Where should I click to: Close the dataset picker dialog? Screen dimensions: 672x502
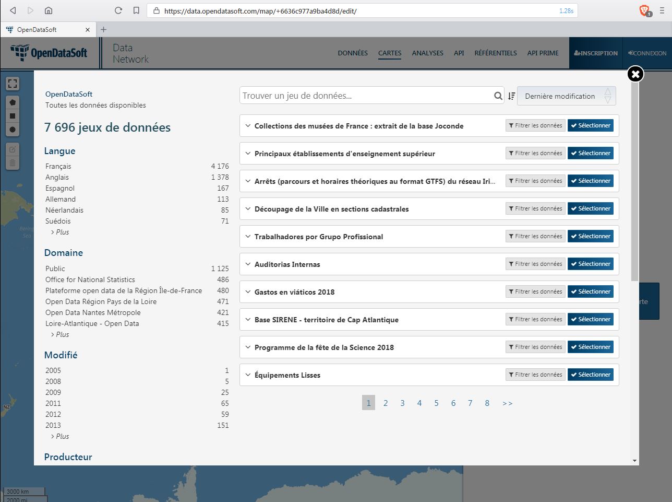pyautogui.click(x=635, y=74)
